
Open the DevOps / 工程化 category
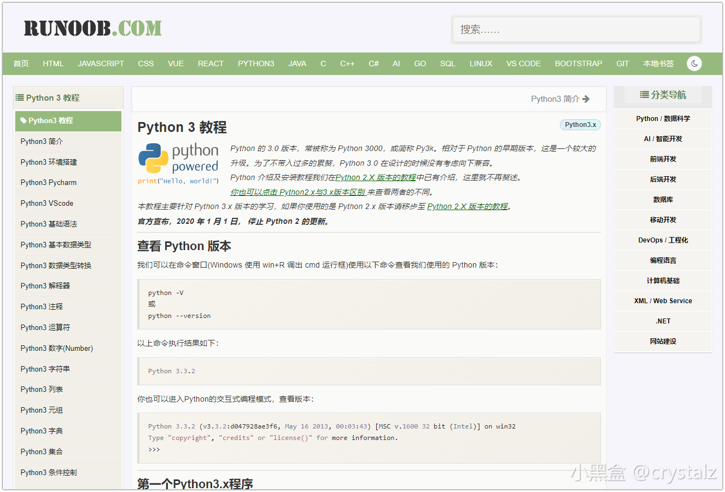[663, 240]
